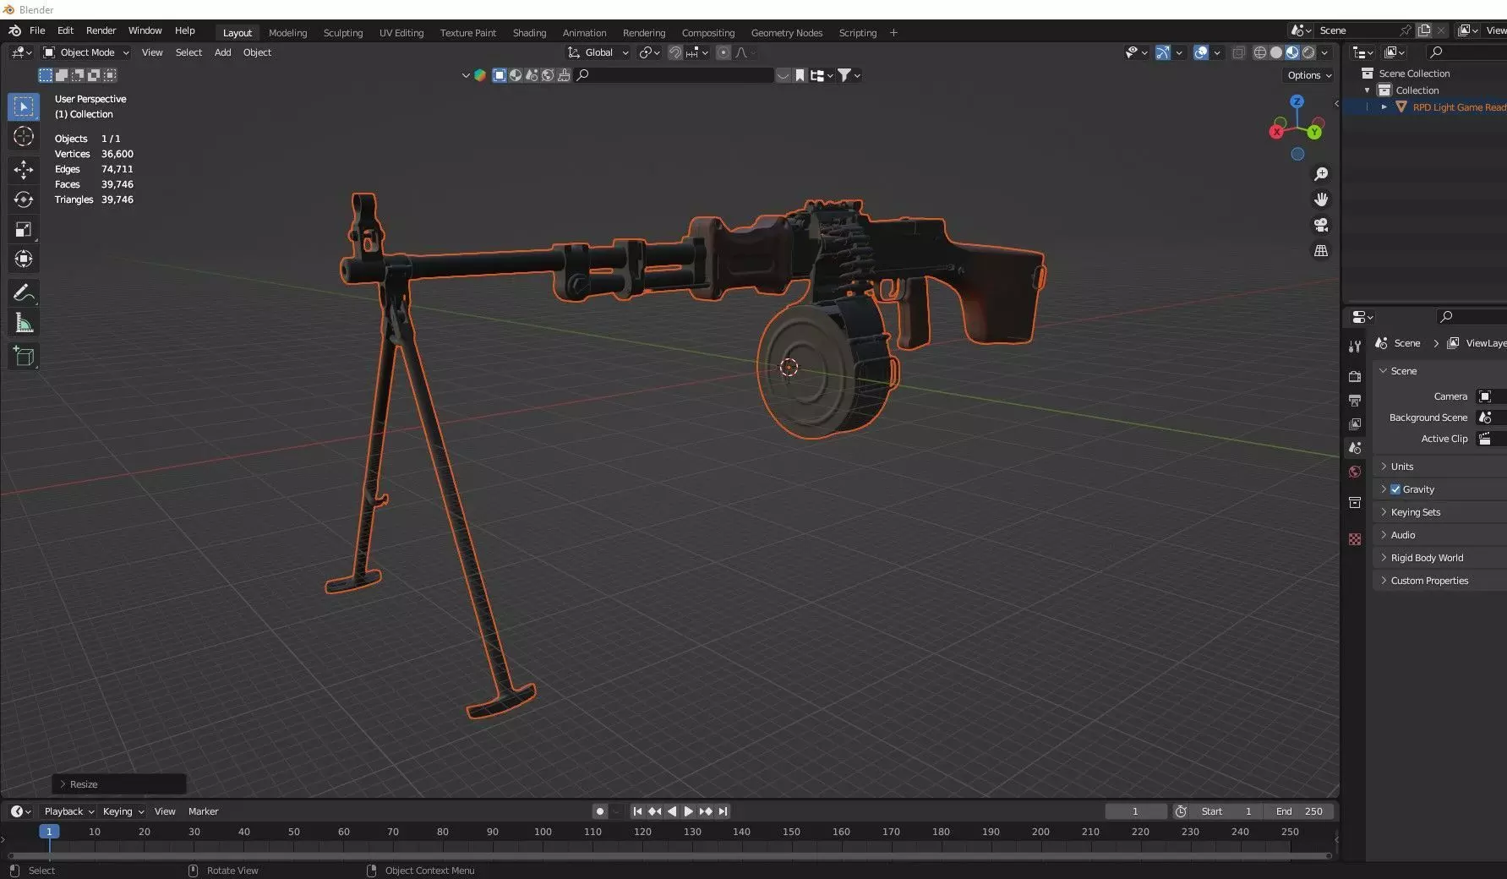Open the viewport Add menu
The width and height of the screenshot is (1507, 879).
point(222,52)
